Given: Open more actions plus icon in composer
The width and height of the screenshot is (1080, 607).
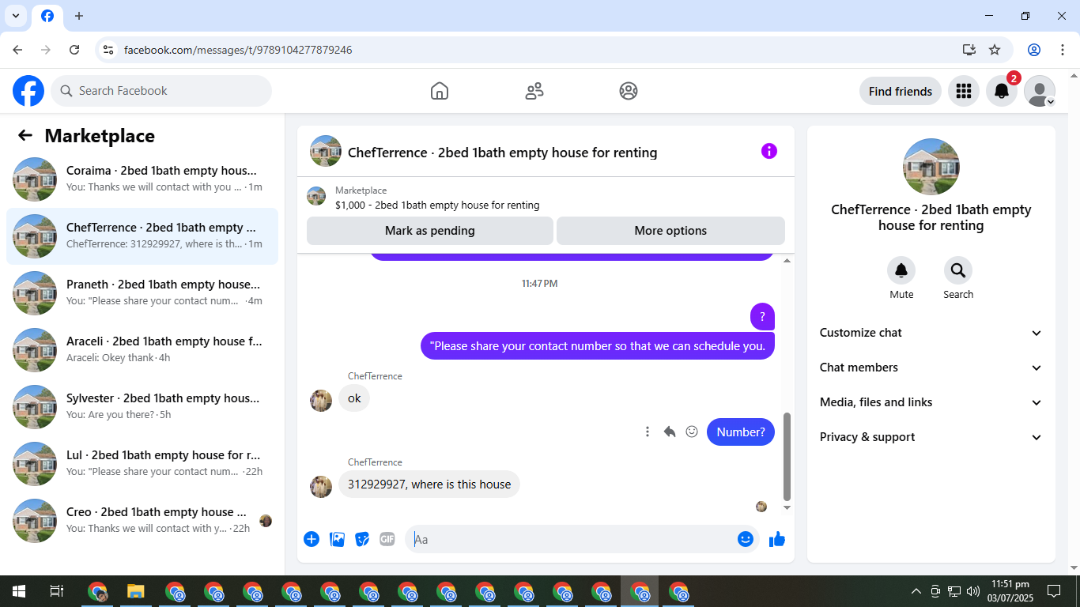Looking at the screenshot, I should (312, 539).
